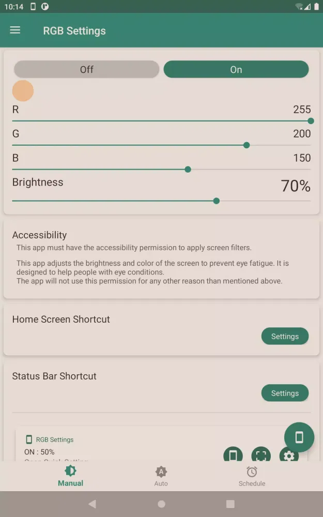Tap the current color preview swatch

click(x=23, y=90)
